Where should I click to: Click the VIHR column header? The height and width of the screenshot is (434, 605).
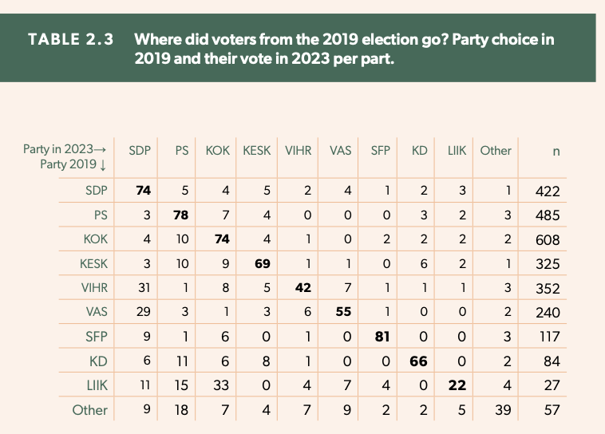pos(298,151)
